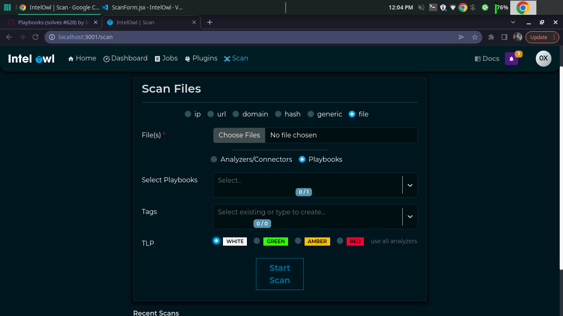Click the muted volume tray icon
The height and width of the screenshot is (316, 563).
coord(421,7)
